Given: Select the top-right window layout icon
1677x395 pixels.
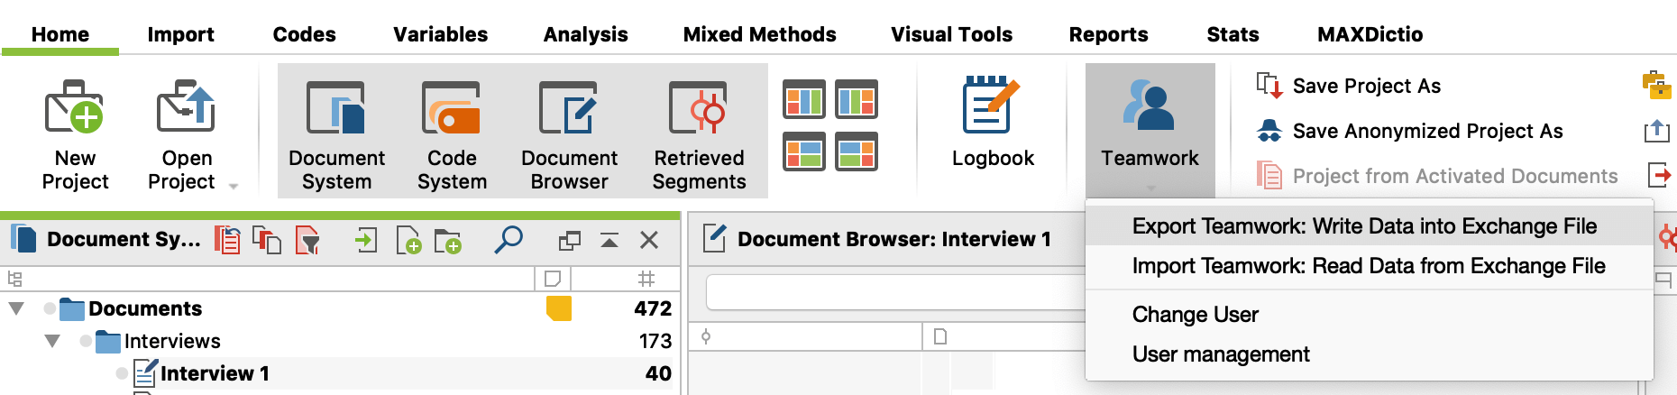Looking at the screenshot, I should (857, 99).
